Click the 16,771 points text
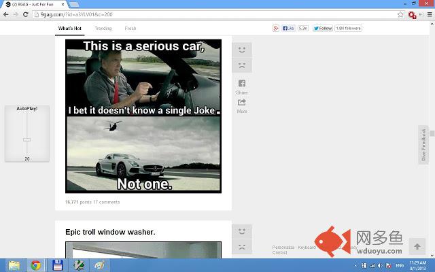The image size is (435, 272). (79, 202)
